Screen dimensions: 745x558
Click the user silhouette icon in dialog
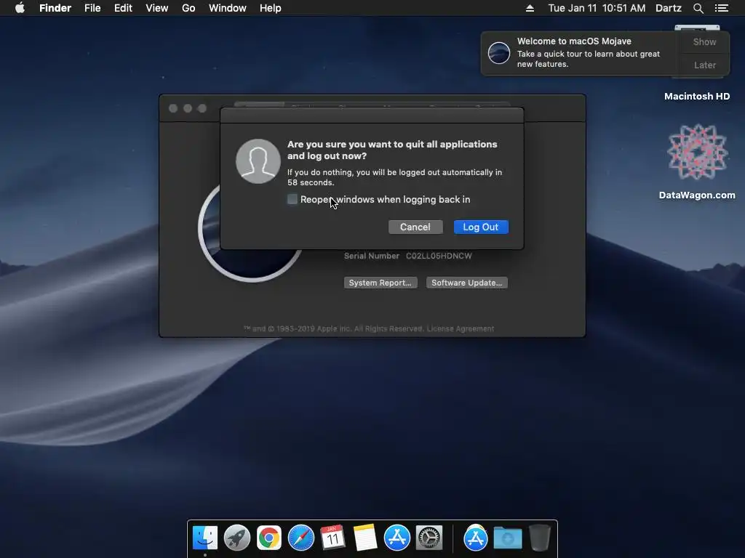(x=258, y=161)
